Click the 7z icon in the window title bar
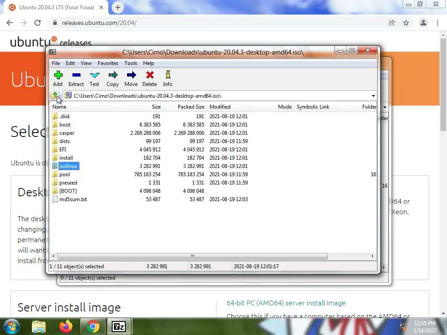The image size is (447, 335). [x=52, y=52]
